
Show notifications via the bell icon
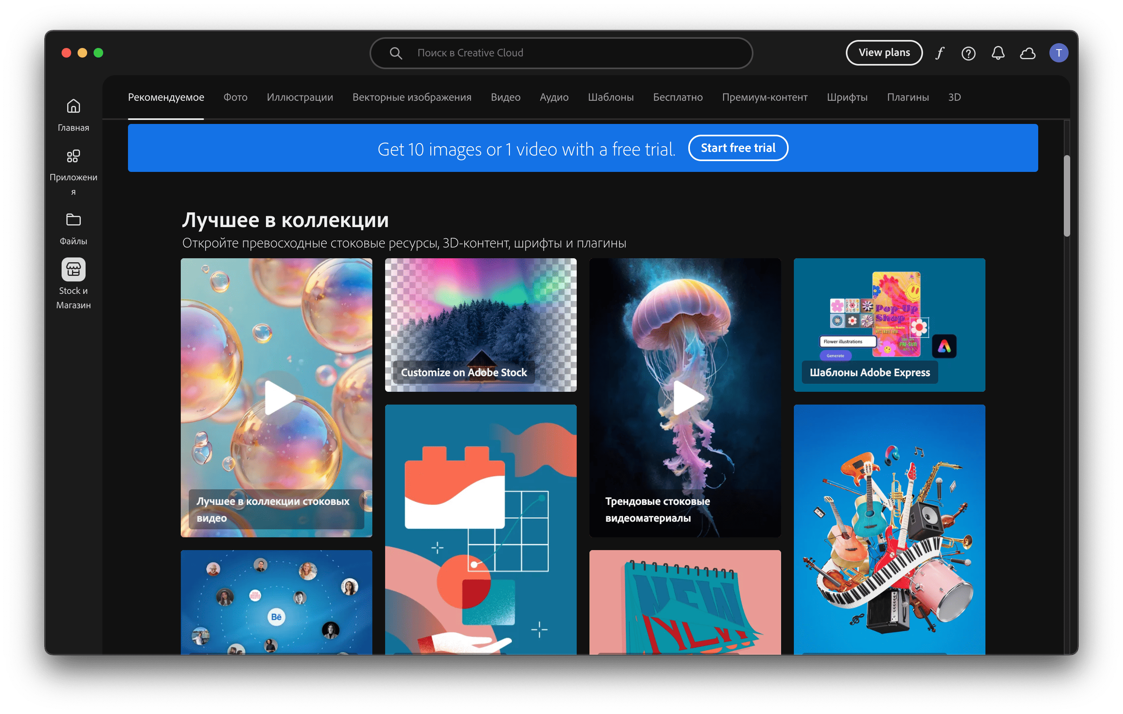click(x=998, y=53)
